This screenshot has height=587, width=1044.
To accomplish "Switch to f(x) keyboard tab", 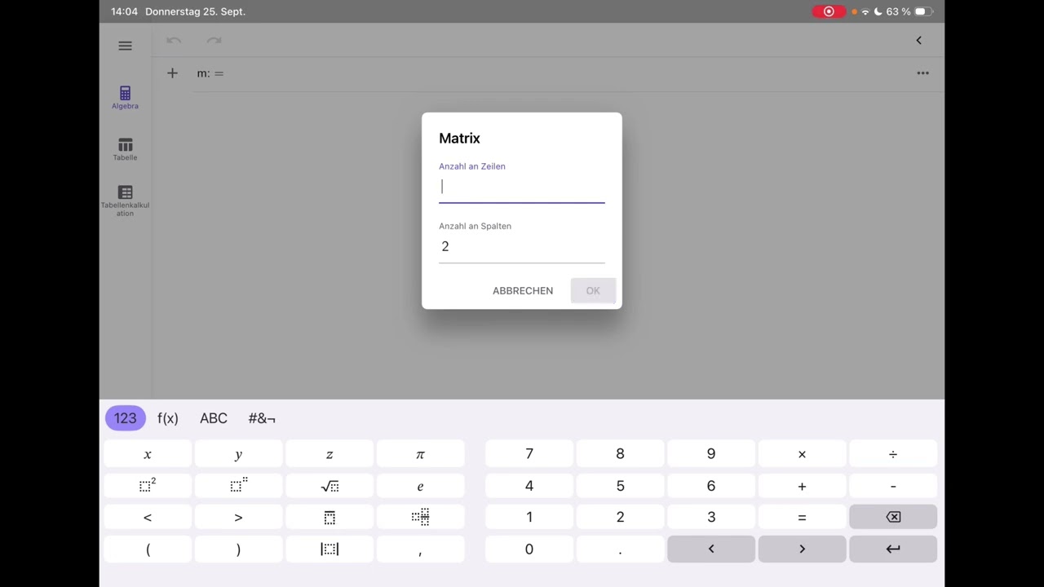I will coord(168,418).
